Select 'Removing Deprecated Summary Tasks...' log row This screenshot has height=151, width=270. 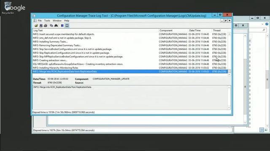tap(130, 46)
